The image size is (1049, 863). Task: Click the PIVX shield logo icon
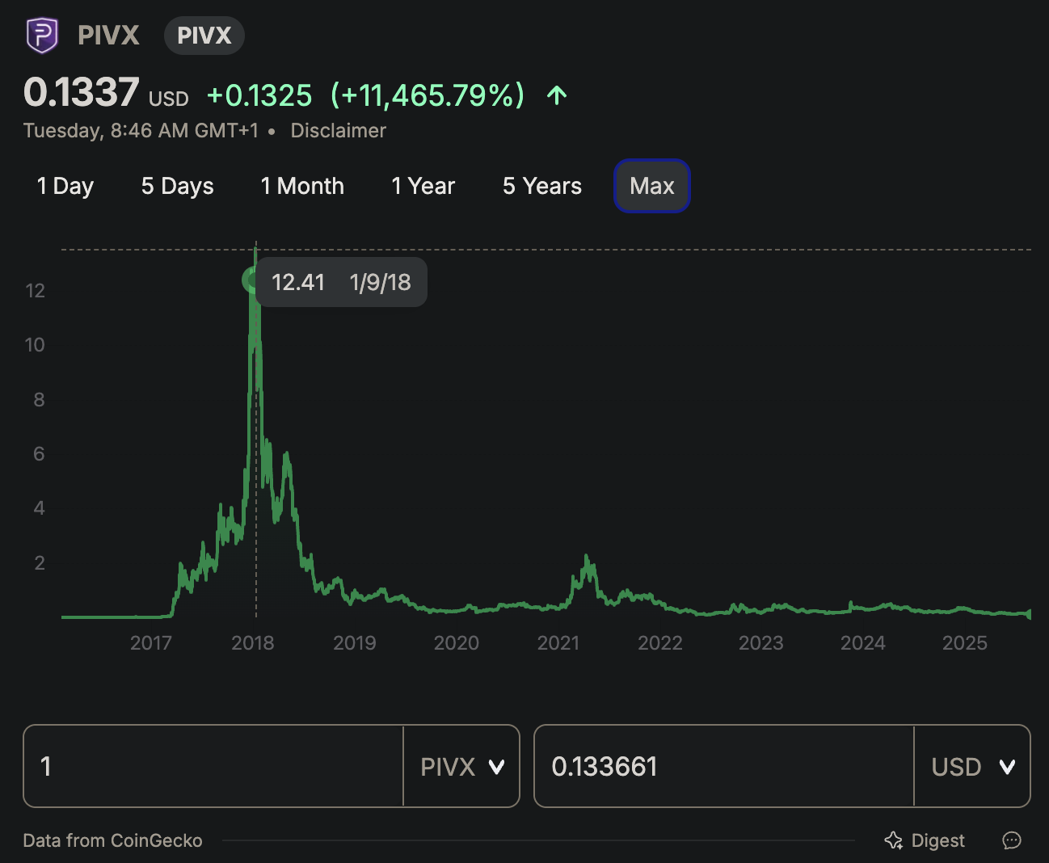click(x=42, y=36)
